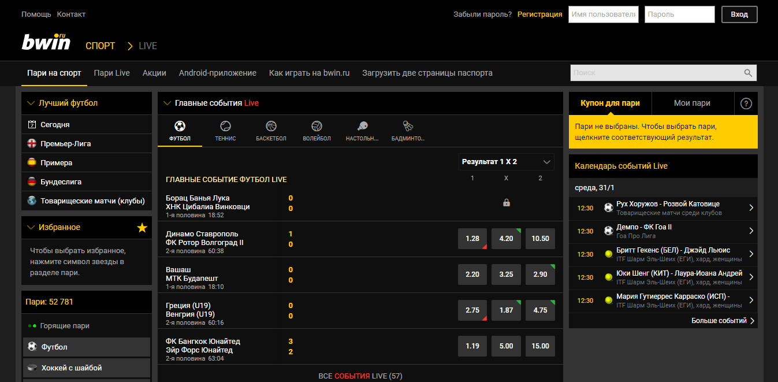This screenshot has height=382, width=778.
Task: Open the Регистрация link
Action: [x=539, y=14]
